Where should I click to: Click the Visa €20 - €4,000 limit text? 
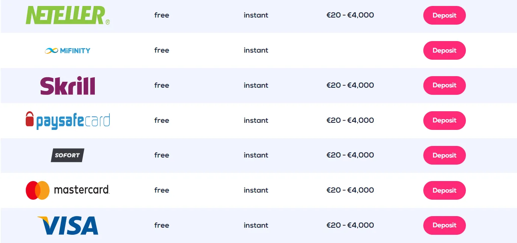tap(350, 225)
